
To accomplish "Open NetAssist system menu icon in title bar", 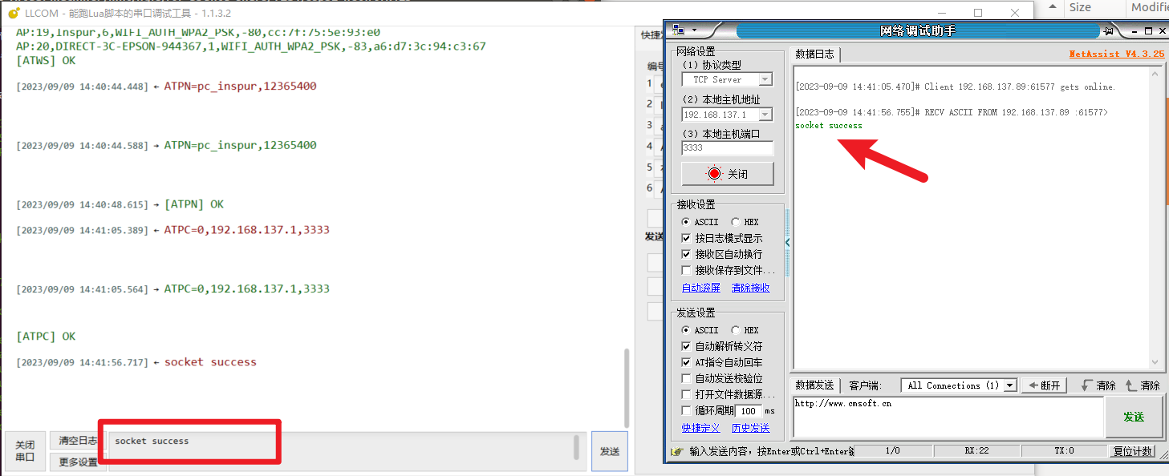I will (679, 30).
